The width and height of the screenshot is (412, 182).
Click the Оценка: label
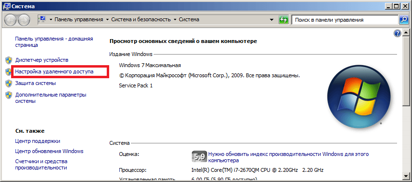click(x=129, y=154)
